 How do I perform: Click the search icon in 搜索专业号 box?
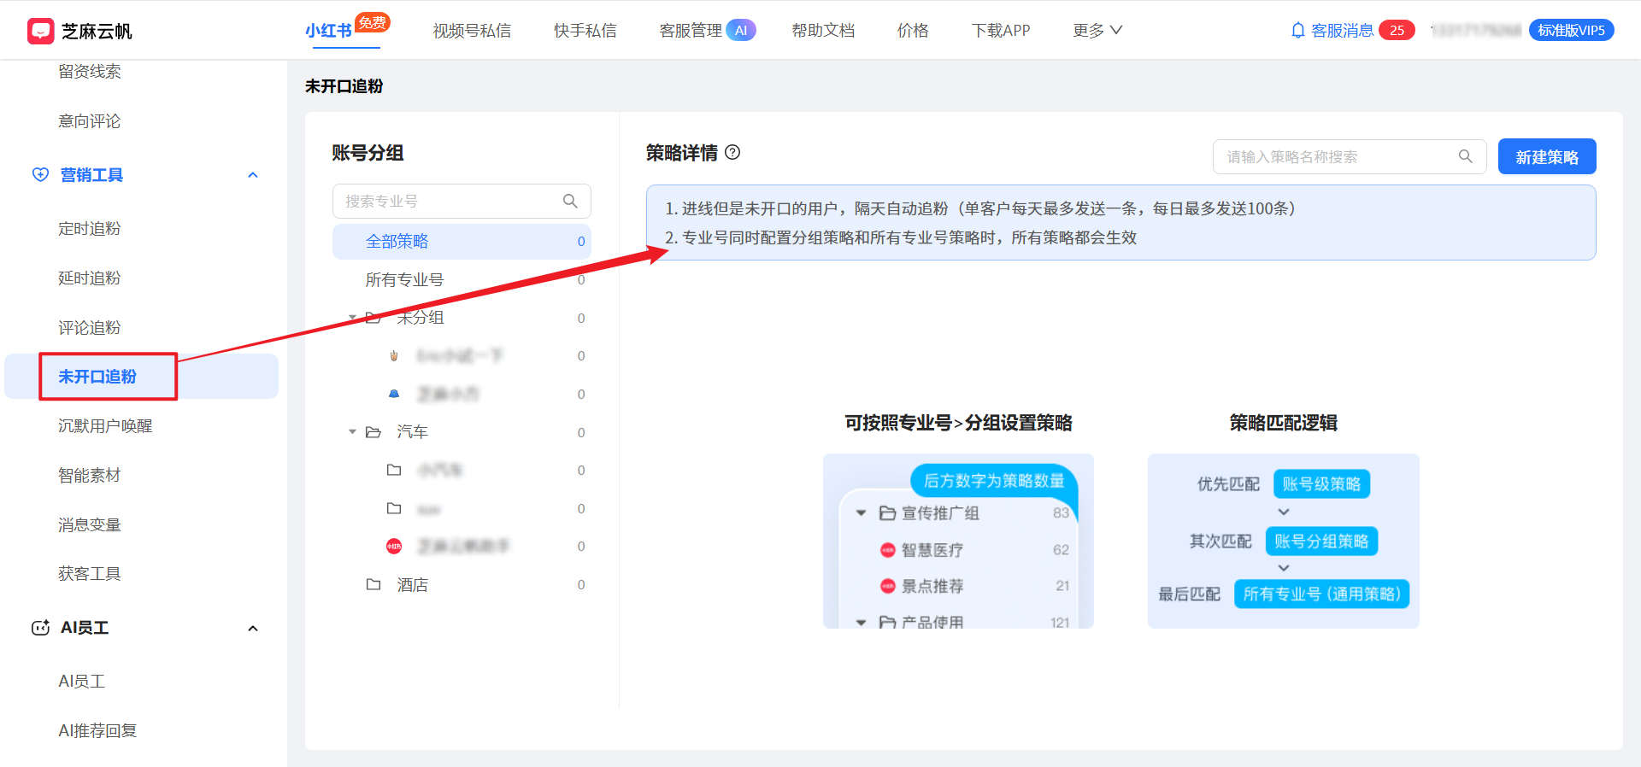(x=570, y=201)
